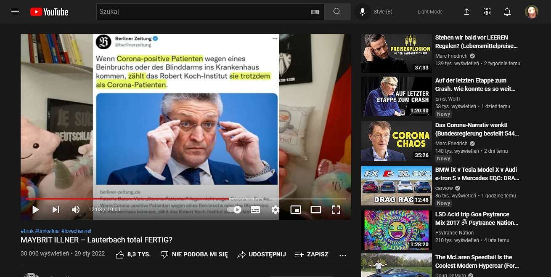Screen dimensions: 551x277
Task: Click the '148 tys. wyświetleń' text
Action: click(457, 151)
